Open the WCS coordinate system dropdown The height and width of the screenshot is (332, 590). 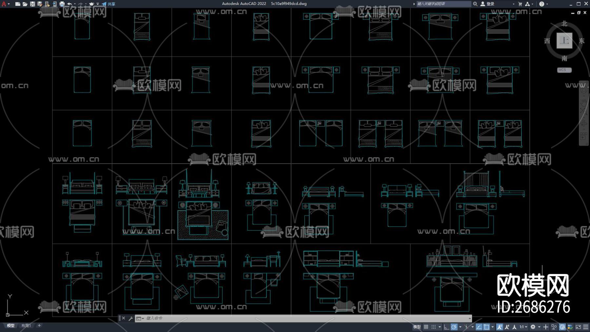point(564,70)
